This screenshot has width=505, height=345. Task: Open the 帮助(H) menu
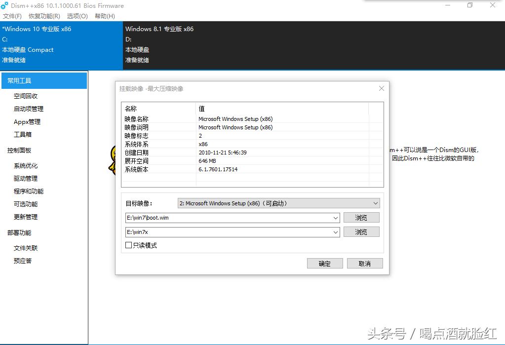pos(104,16)
